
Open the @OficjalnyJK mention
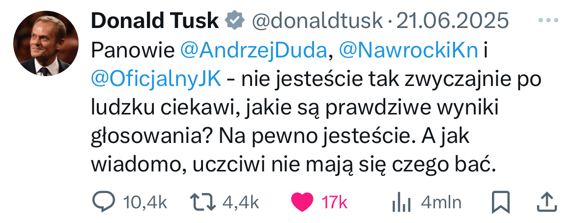pyautogui.click(x=156, y=79)
